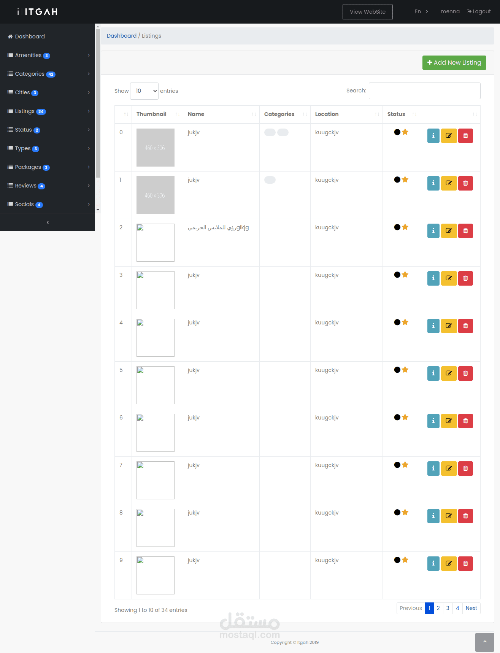Open info for listing row 2

pos(433,231)
